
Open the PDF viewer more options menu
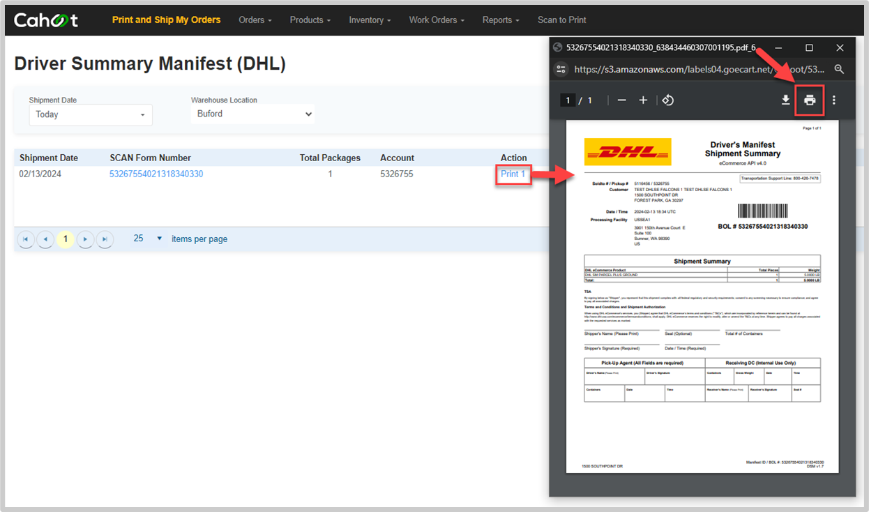pyautogui.click(x=833, y=100)
